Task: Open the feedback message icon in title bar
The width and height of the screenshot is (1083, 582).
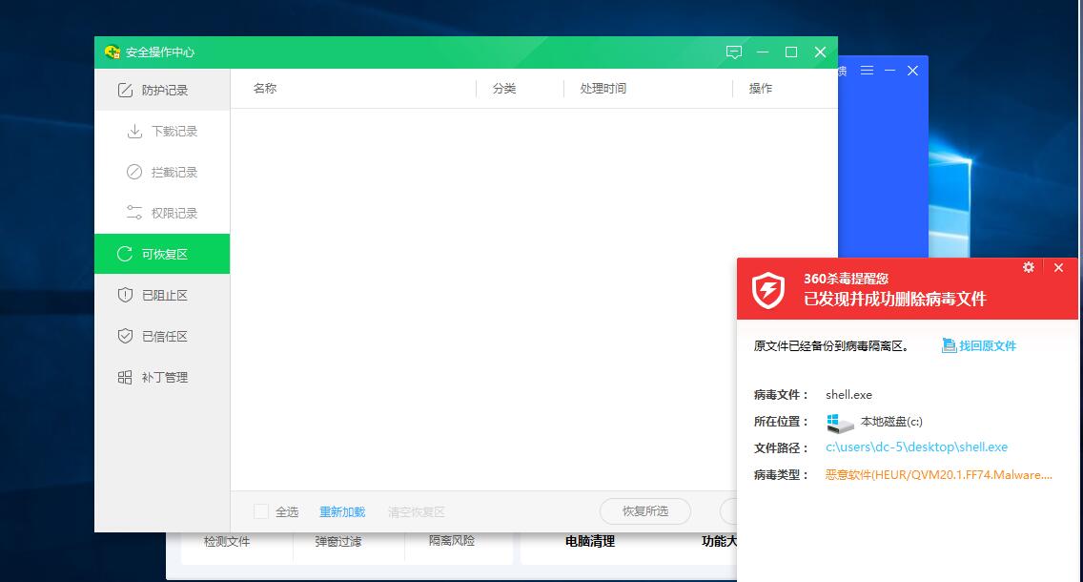Action: tap(733, 52)
